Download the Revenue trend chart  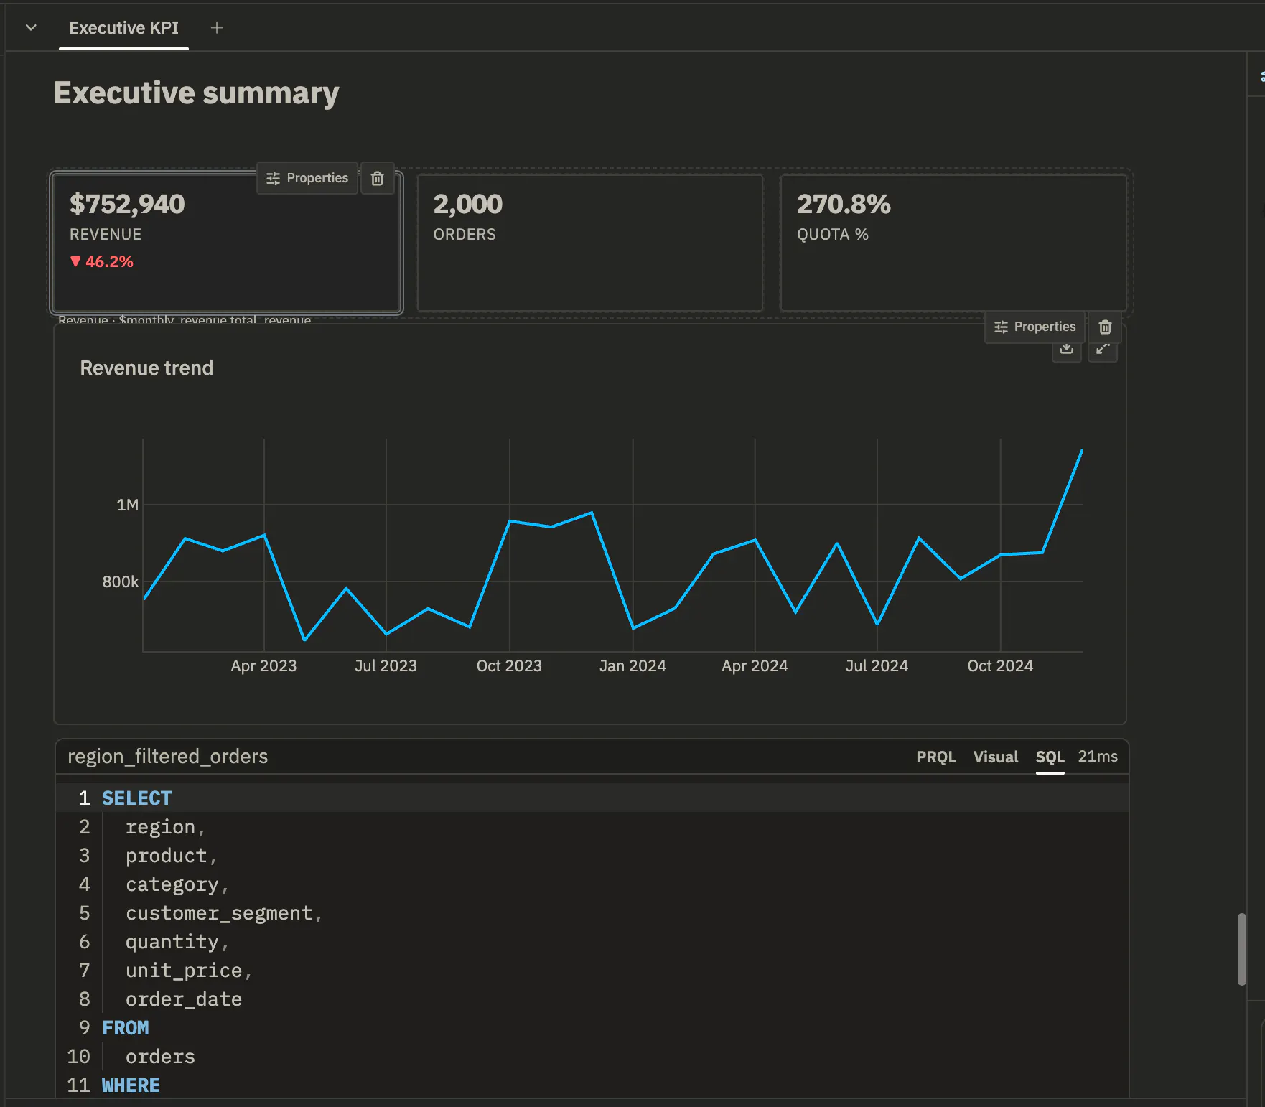1067,349
